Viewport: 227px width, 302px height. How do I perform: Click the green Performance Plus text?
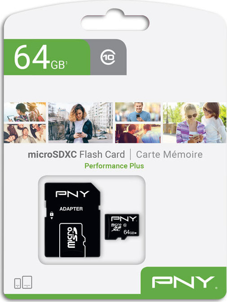point(114,166)
